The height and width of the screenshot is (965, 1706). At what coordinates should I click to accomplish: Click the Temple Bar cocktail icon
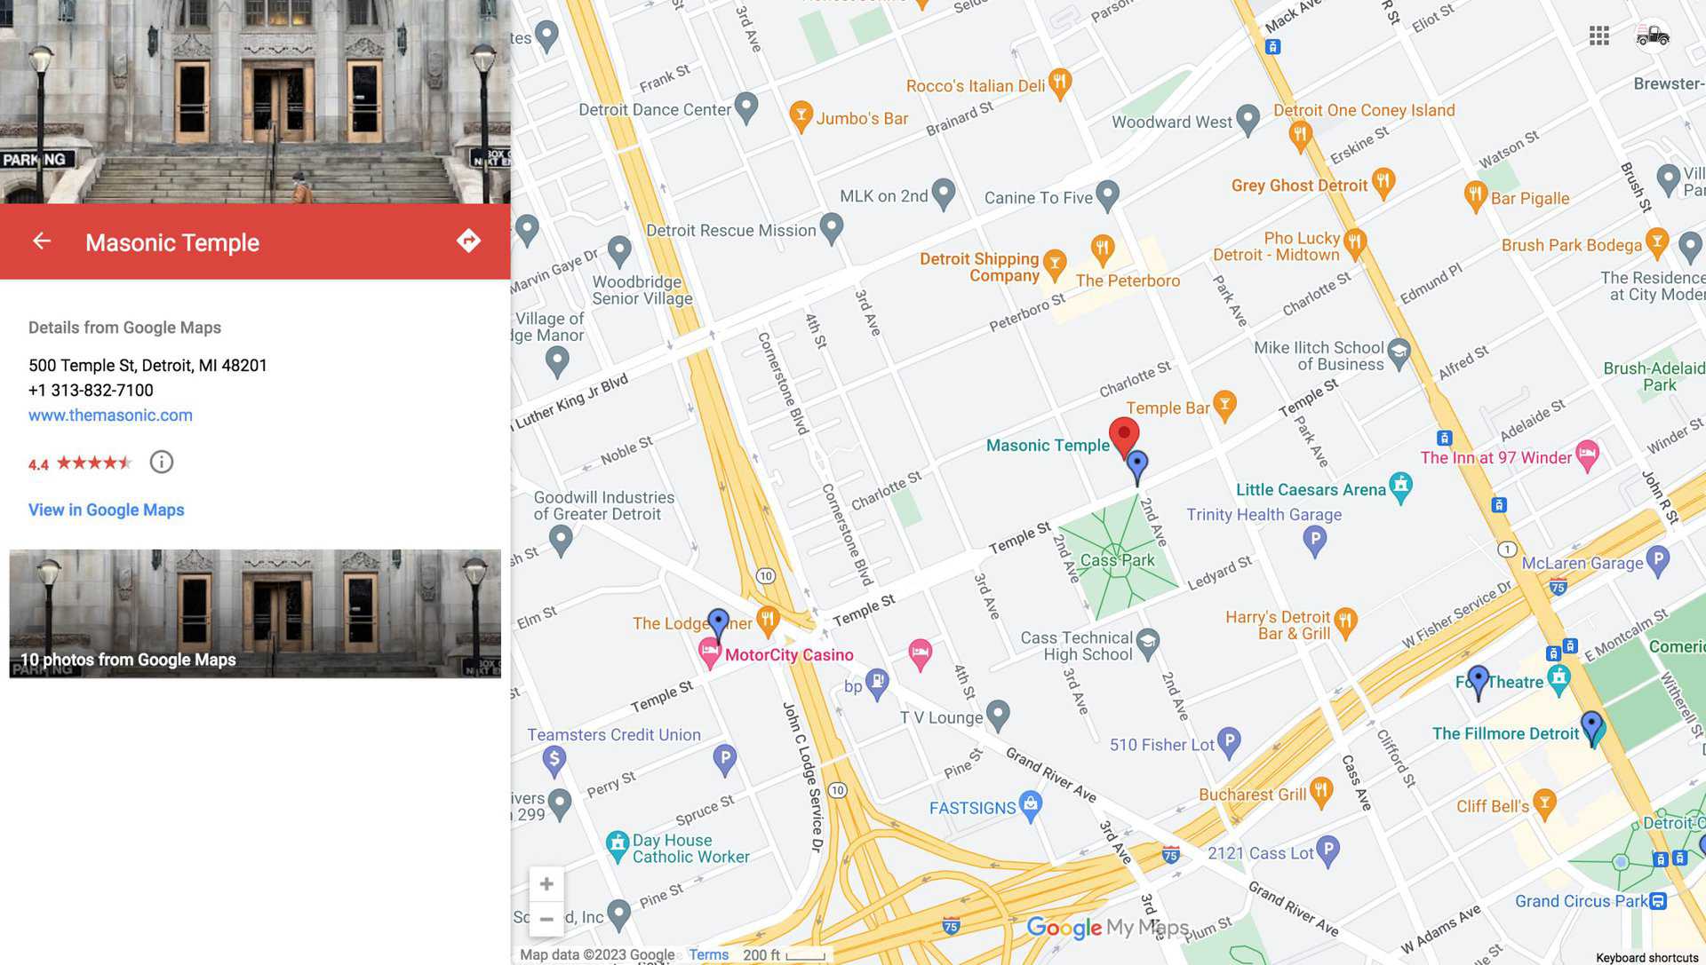(1224, 406)
